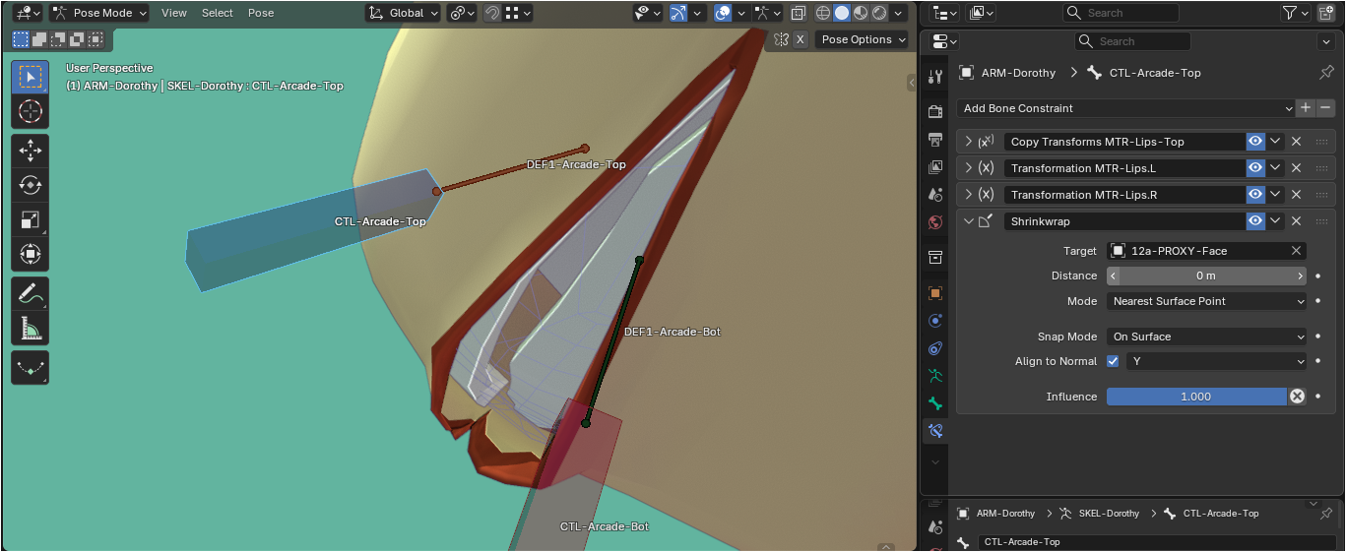
Task: Open the Object Constraints tab
Action: click(x=935, y=348)
